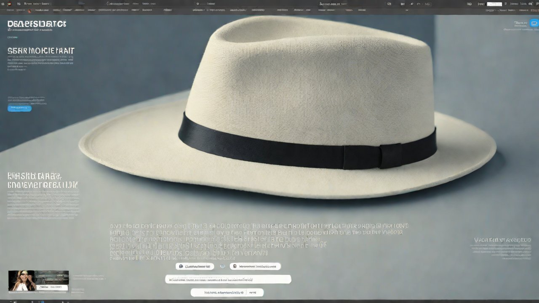Screen dimensions: 539x303
Task: Open the woman's photo thumbnail
Action: coord(21,280)
